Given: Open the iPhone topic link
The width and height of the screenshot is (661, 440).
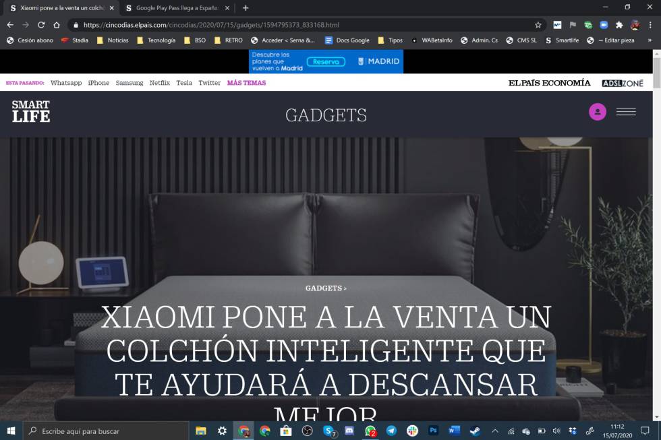Looking at the screenshot, I should point(98,83).
